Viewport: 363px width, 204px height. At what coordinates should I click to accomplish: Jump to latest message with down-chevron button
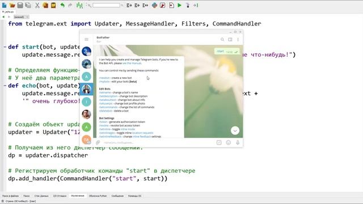(x=235, y=131)
